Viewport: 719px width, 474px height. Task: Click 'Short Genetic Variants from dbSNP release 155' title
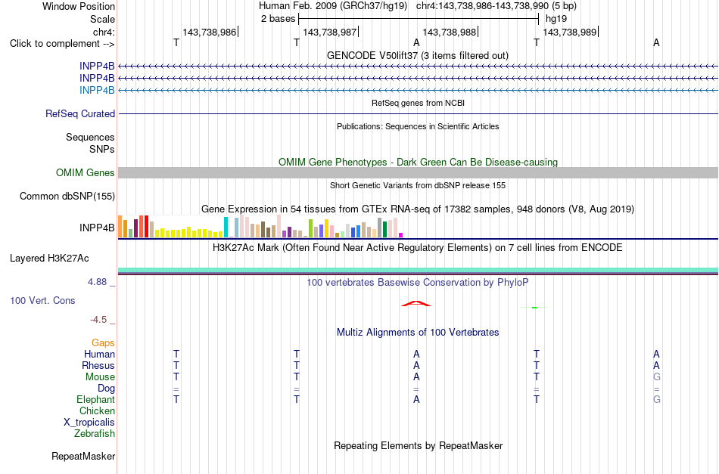tap(418, 185)
